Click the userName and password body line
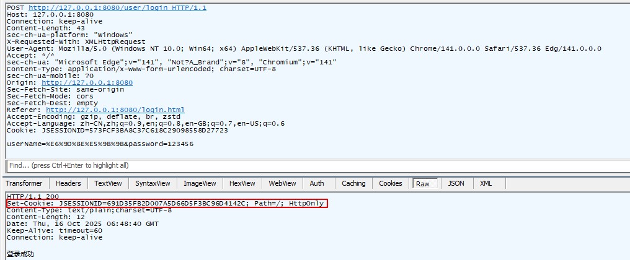 (x=100, y=144)
